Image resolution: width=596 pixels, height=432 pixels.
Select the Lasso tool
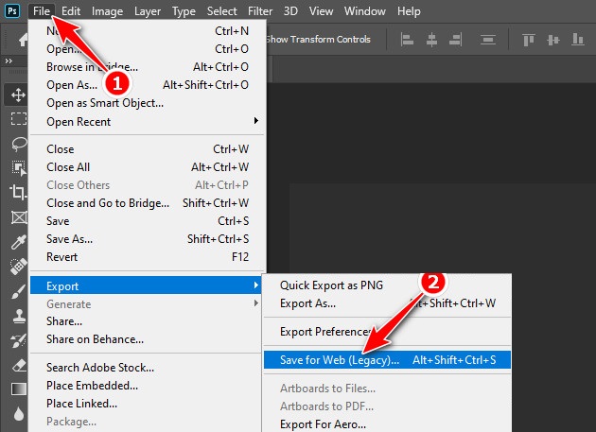click(19, 144)
